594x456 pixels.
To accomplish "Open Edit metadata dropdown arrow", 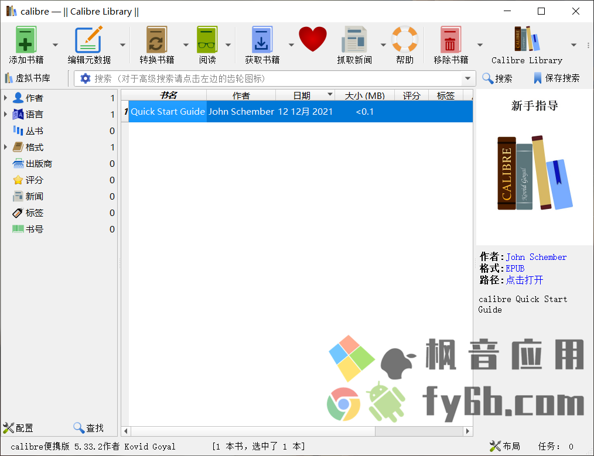I will click(x=122, y=44).
